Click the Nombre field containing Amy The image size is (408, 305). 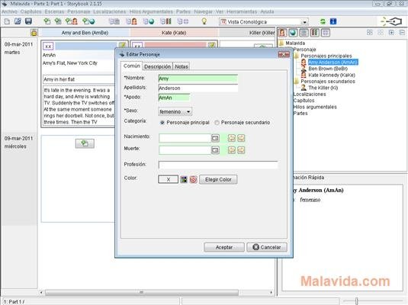[198, 79]
